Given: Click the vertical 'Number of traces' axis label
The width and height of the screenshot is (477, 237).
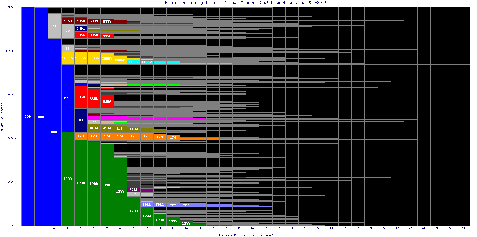Looking at the screenshot, I should [x=2, y=117].
